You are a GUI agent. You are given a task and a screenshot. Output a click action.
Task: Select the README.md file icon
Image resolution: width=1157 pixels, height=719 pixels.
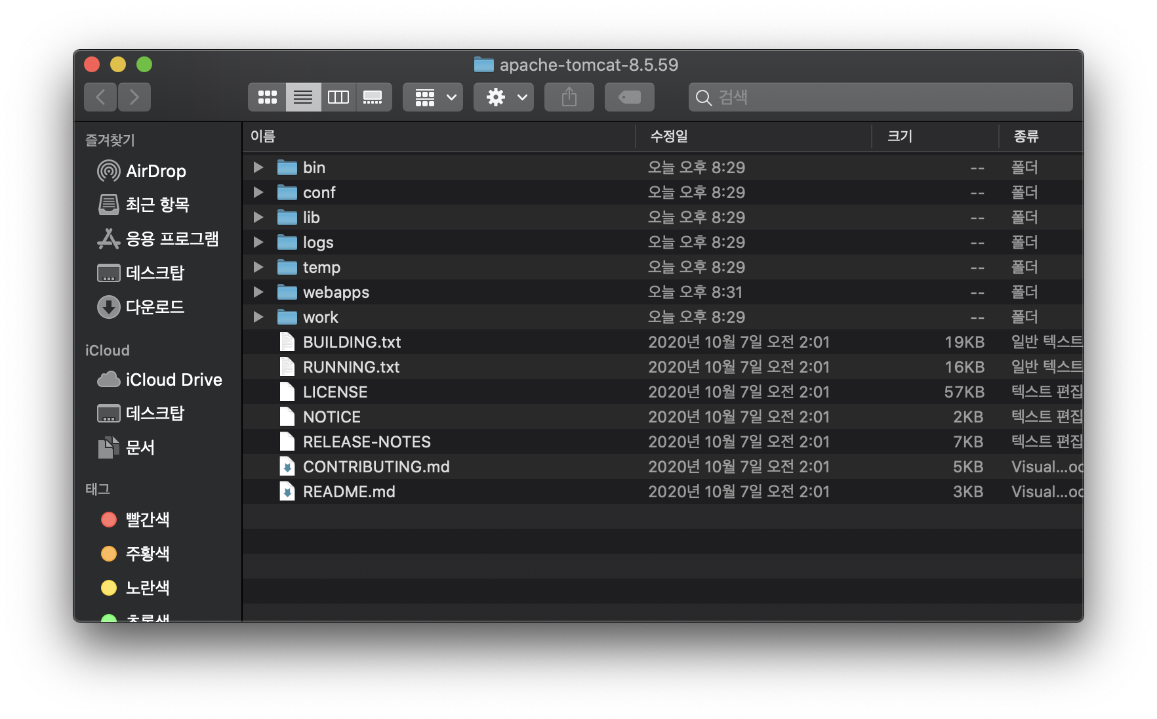tap(287, 491)
